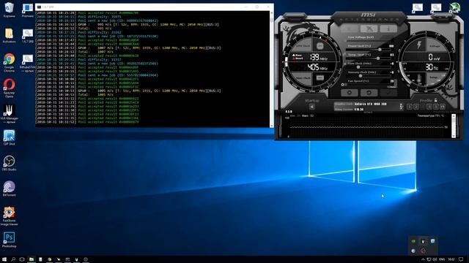Open Afterburner settings gear button
The width and height of the screenshot is (469, 263).
349,93
